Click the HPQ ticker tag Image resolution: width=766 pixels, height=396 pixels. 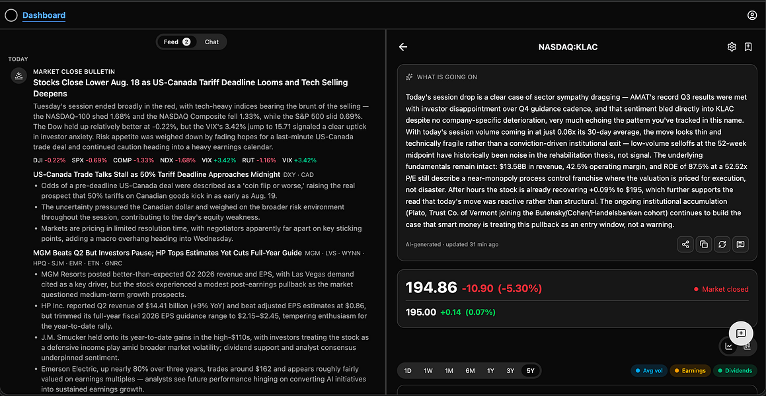point(40,263)
